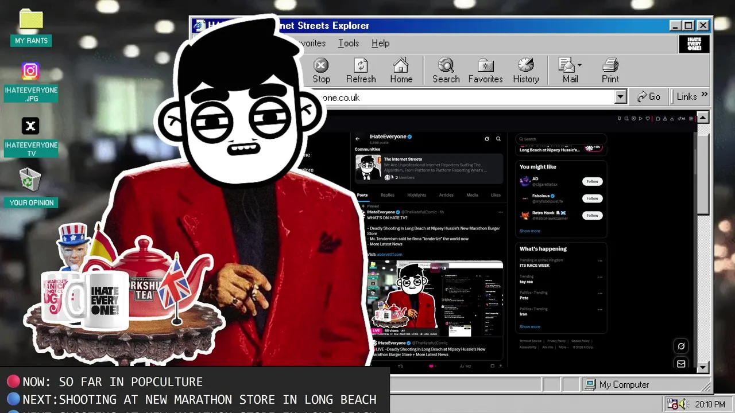Open the MY RANTS desktop folder
This screenshot has width=735, height=413.
click(x=31, y=28)
